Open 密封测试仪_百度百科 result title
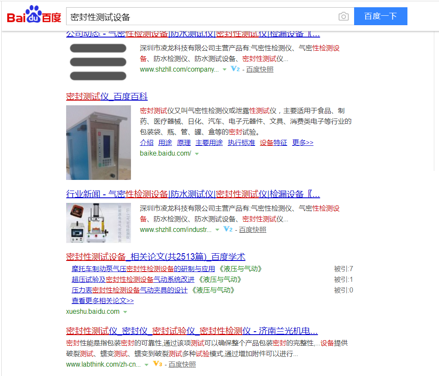This screenshot has width=439, height=376. (x=107, y=96)
